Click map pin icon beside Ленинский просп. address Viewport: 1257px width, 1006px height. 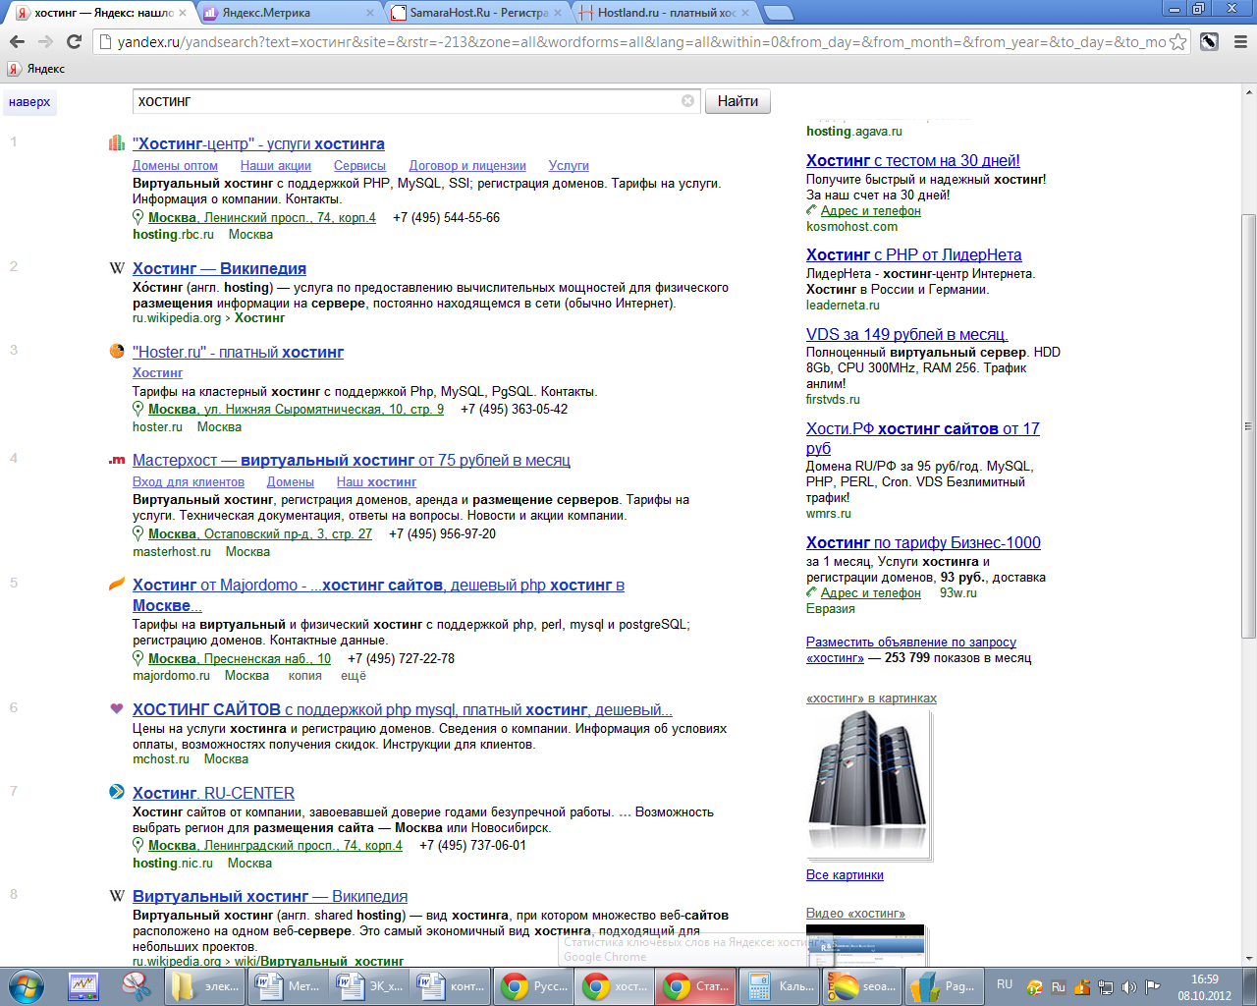(138, 217)
